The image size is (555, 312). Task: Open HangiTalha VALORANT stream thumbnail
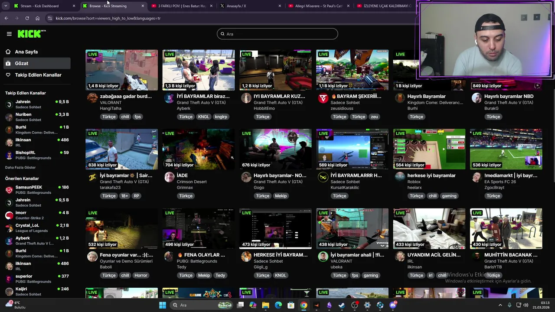pos(122,70)
